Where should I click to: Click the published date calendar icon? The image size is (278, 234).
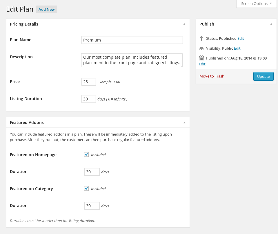201,58
